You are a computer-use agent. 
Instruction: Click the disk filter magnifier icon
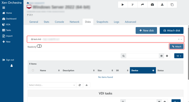[x=124, y=56]
